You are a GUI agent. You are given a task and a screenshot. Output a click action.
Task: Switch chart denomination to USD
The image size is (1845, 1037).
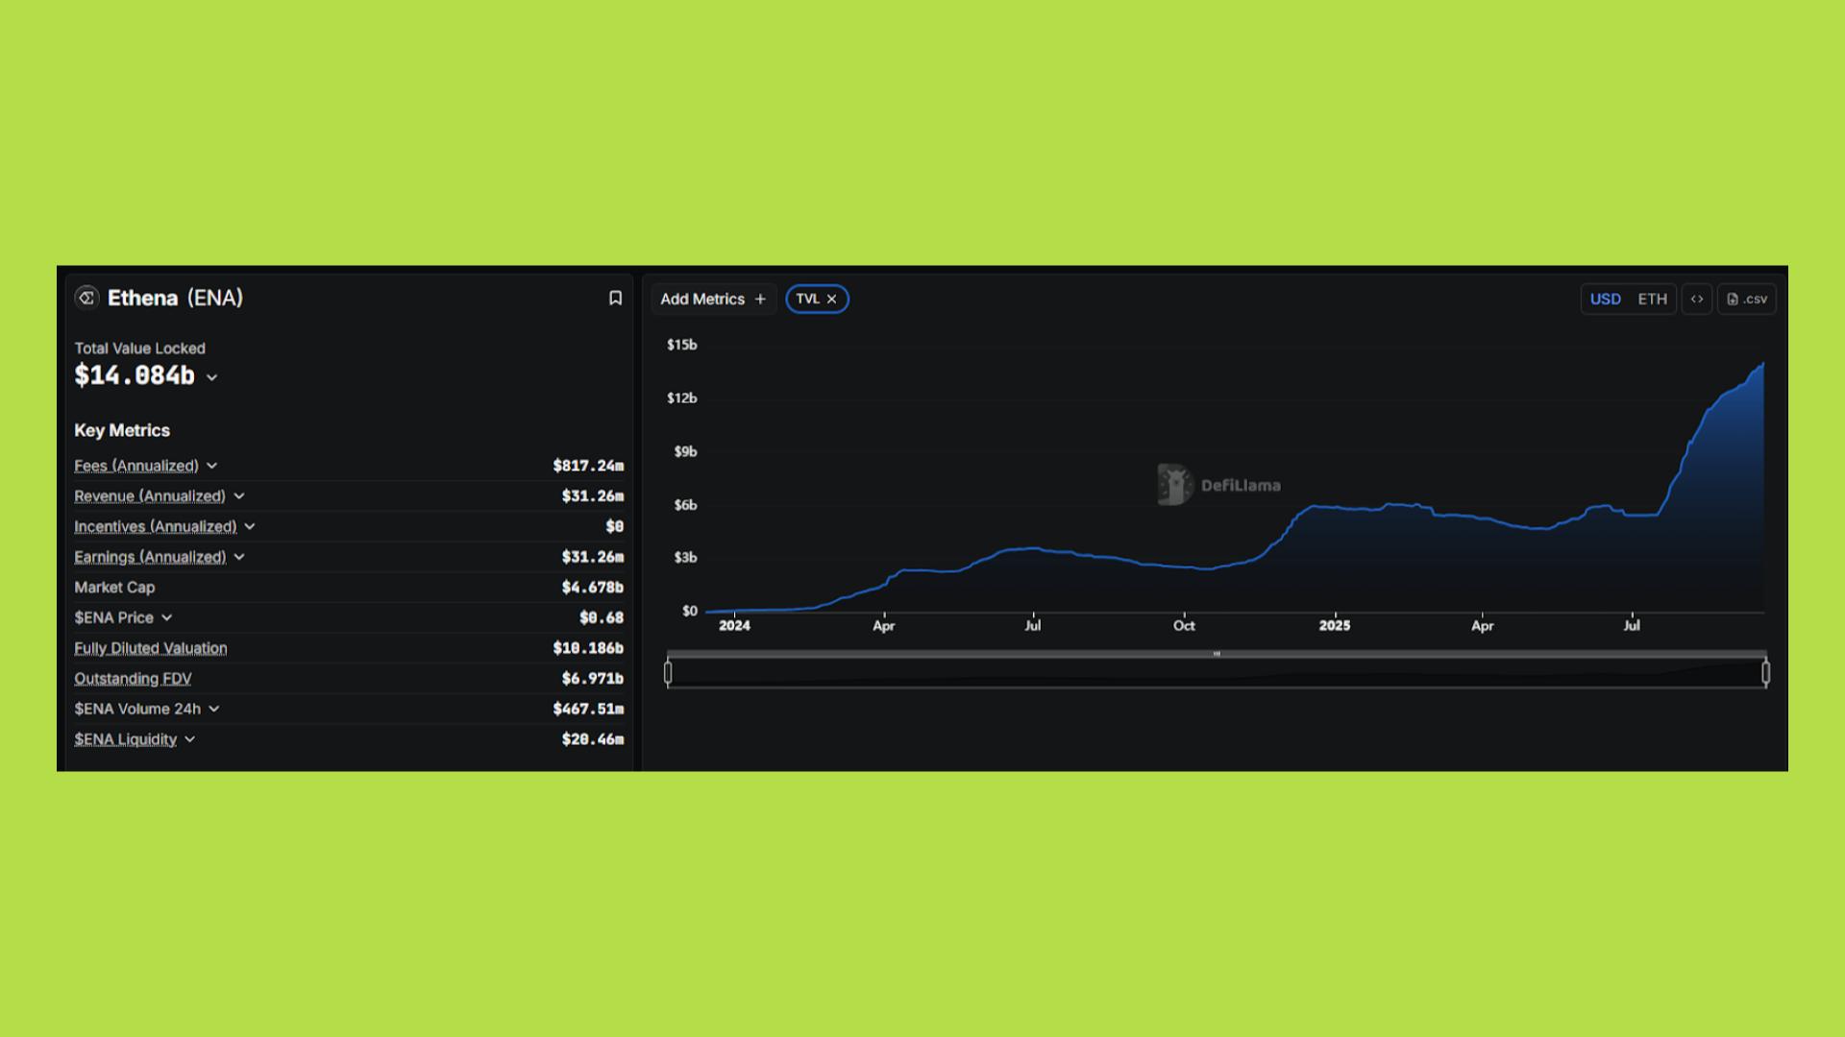(1605, 299)
